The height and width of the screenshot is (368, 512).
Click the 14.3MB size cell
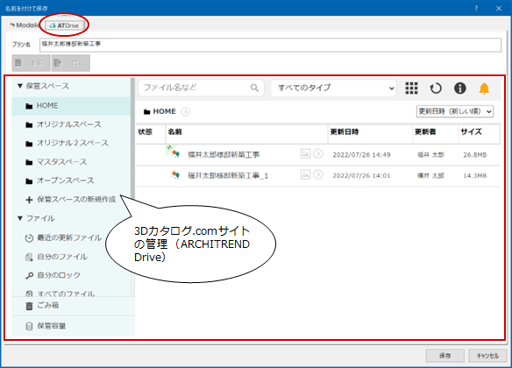pos(475,176)
